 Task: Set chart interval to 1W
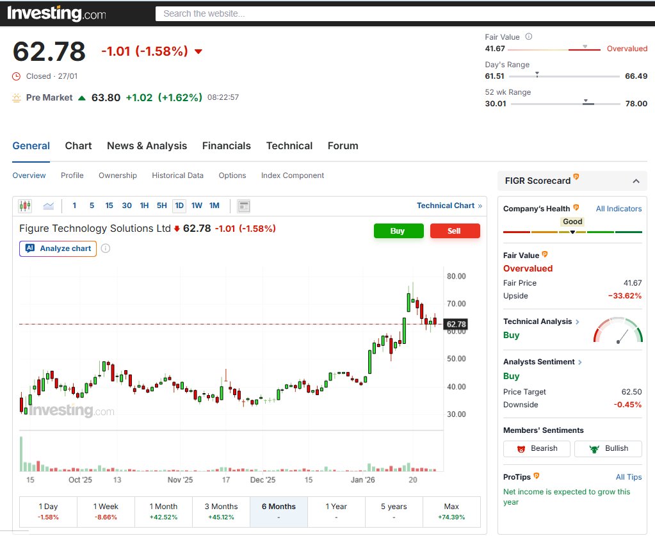[x=197, y=206]
